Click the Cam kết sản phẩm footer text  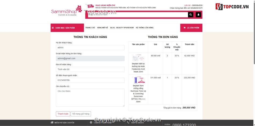coord(103,123)
